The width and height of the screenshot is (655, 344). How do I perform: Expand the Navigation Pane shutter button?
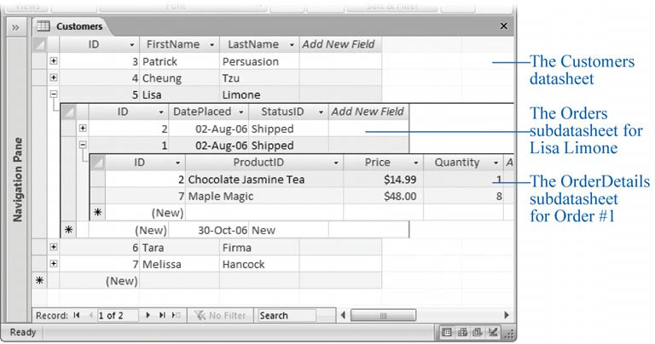(15, 27)
